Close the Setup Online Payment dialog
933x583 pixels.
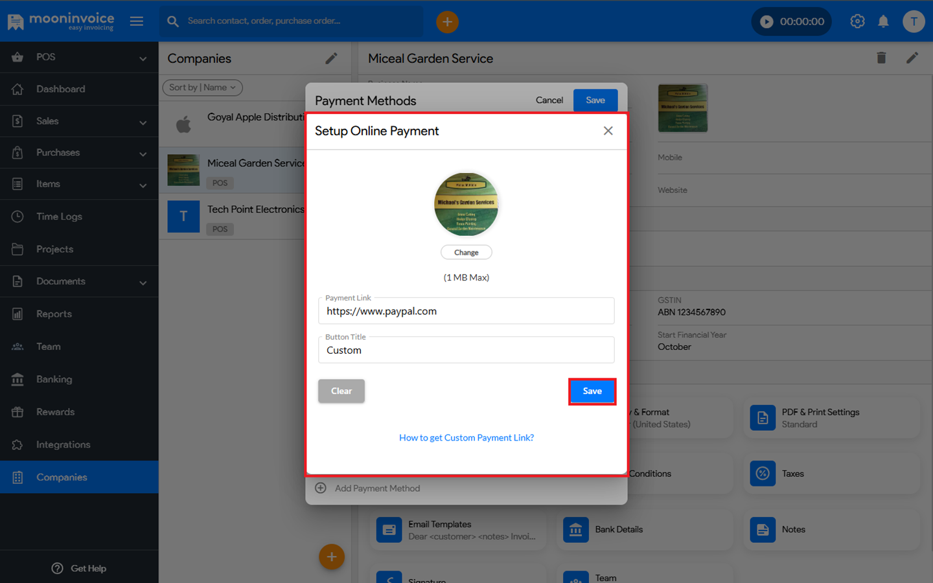[x=608, y=131]
